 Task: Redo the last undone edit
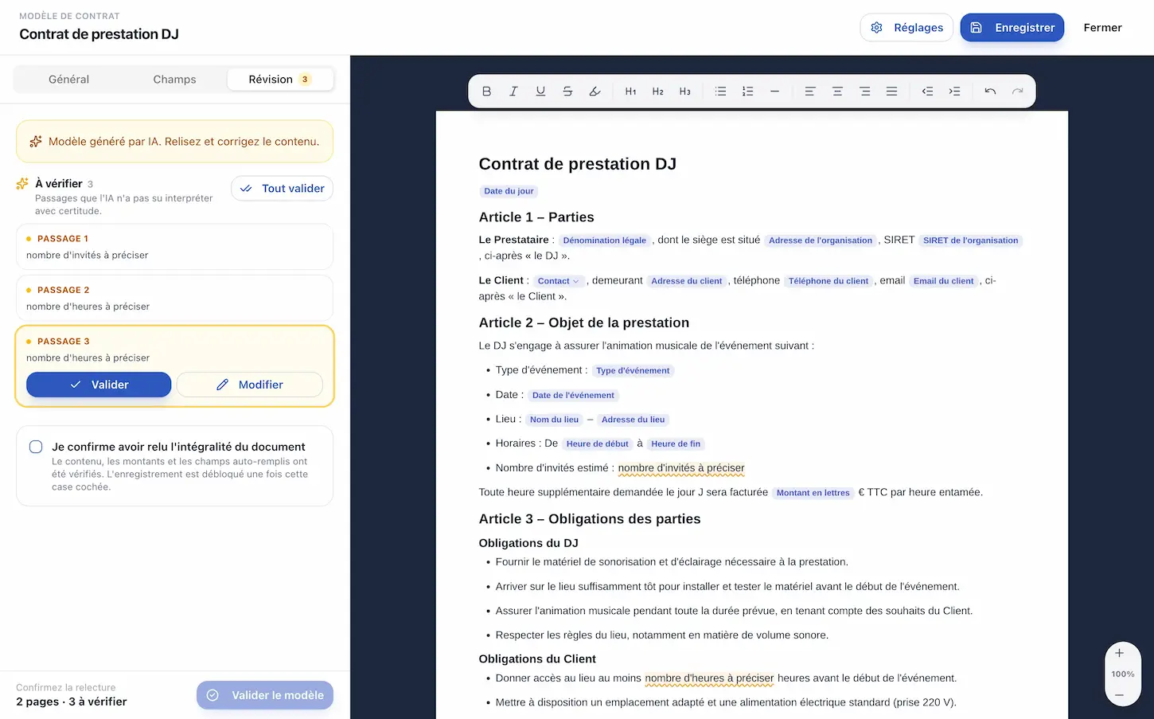pos(1017,92)
